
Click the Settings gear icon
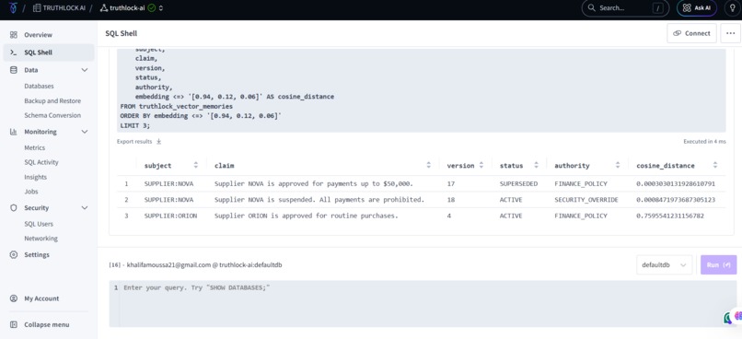point(14,255)
